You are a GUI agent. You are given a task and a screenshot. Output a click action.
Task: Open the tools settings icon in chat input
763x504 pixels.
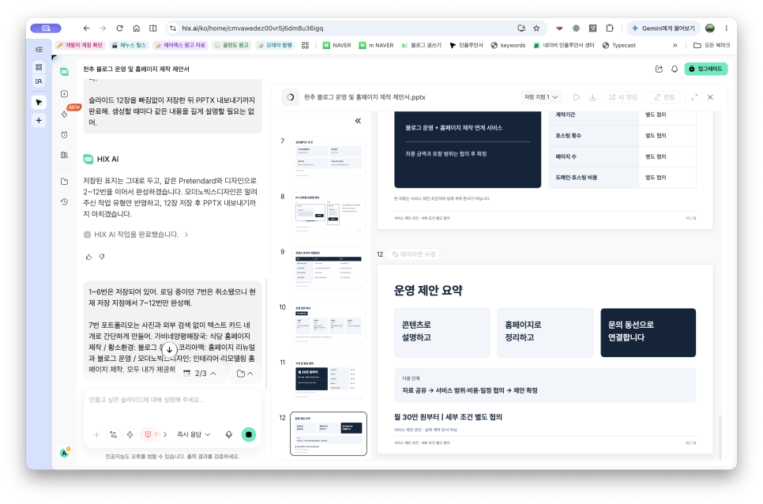(x=114, y=434)
